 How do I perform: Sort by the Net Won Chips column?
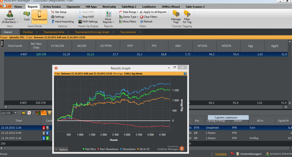pos(36,46)
